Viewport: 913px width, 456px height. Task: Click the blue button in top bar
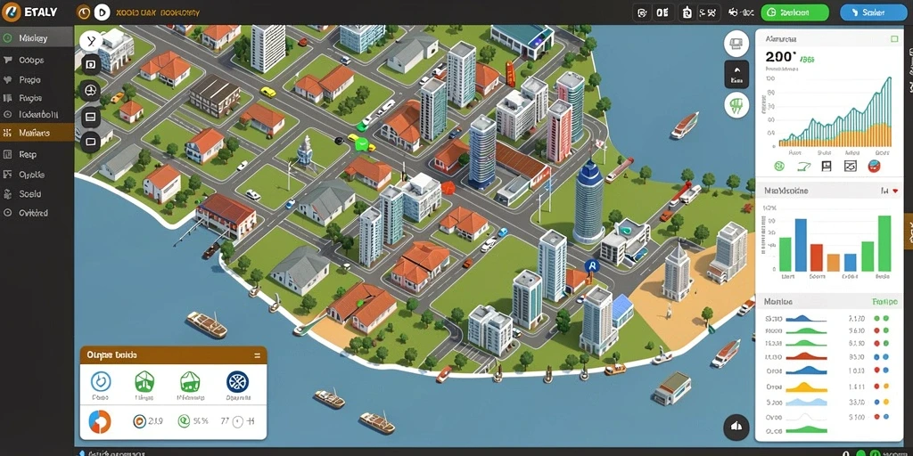tap(874, 12)
